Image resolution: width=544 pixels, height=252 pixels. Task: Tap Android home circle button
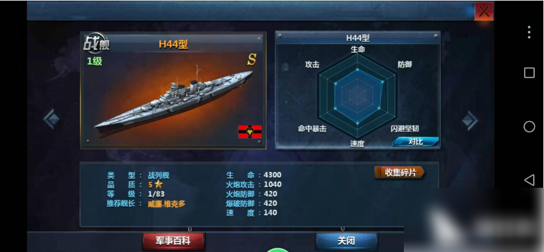(x=529, y=127)
